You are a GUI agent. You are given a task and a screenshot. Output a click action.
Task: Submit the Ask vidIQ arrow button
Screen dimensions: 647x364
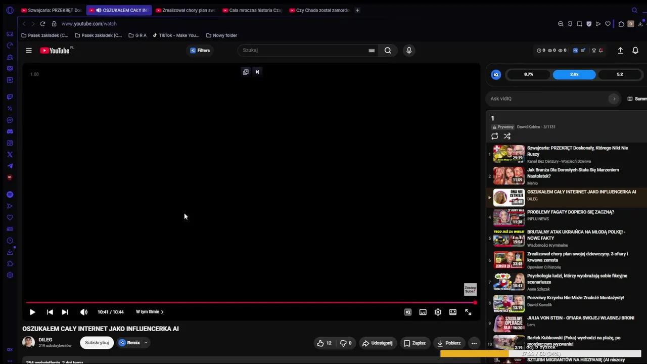[614, 99]
